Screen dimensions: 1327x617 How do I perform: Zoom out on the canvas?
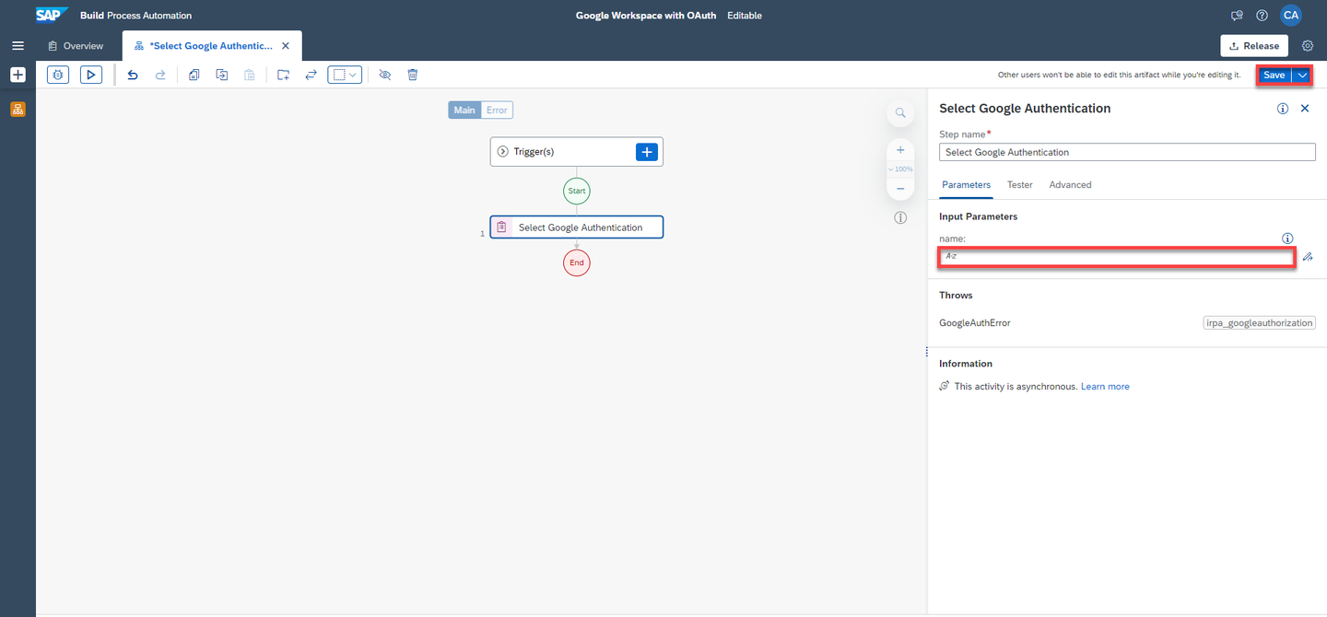[x=900, y=189]
